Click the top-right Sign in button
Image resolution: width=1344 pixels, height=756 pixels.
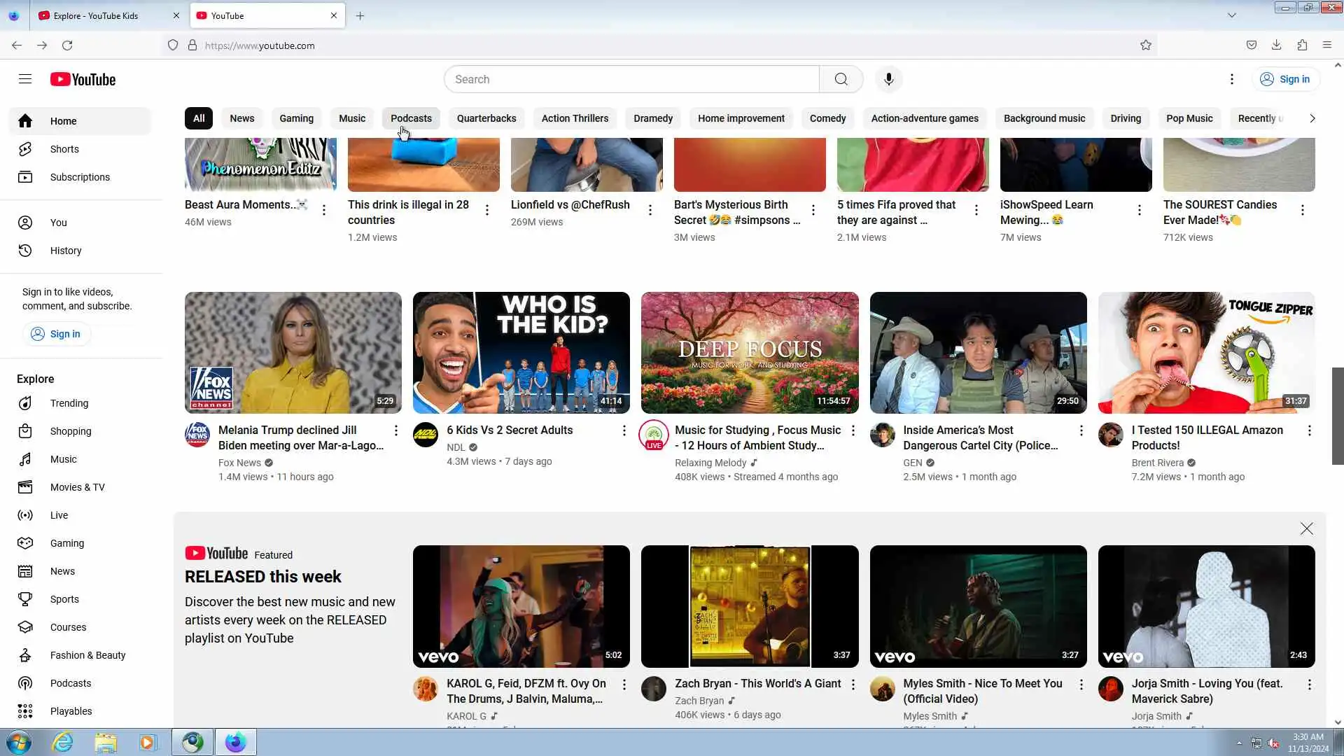coord(1285,79)
